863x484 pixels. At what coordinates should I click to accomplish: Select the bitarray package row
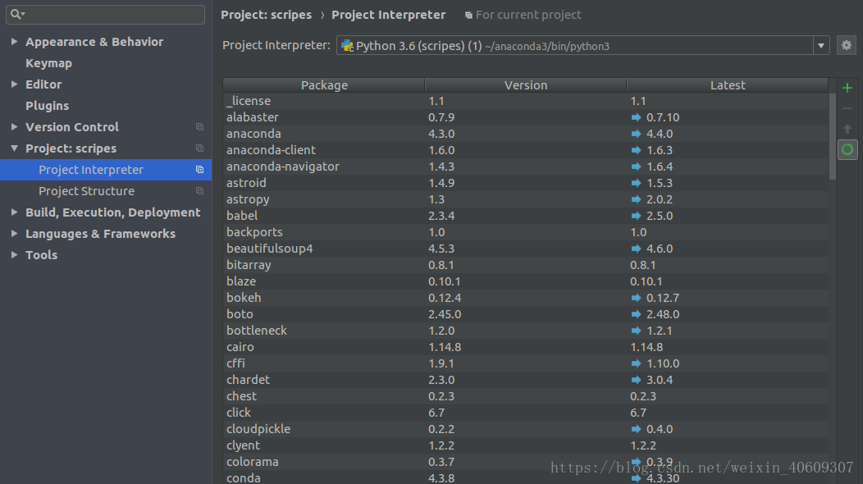point(526,265)
